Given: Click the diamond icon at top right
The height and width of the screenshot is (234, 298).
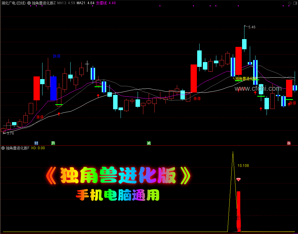Looking at the screenshot, I should click(290, 3).
